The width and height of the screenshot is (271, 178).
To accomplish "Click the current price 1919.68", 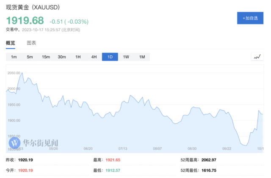I will point(25,21).
